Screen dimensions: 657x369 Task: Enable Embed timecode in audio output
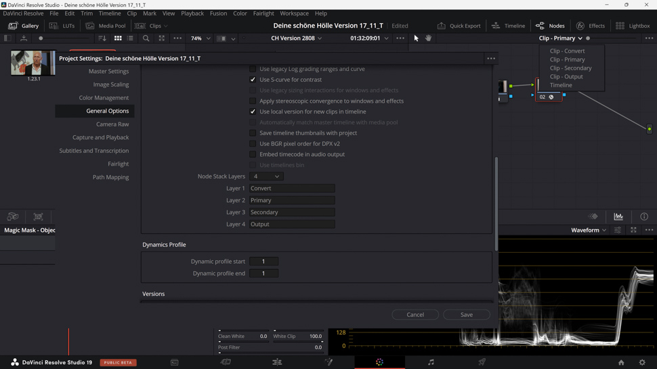(253, 154)
